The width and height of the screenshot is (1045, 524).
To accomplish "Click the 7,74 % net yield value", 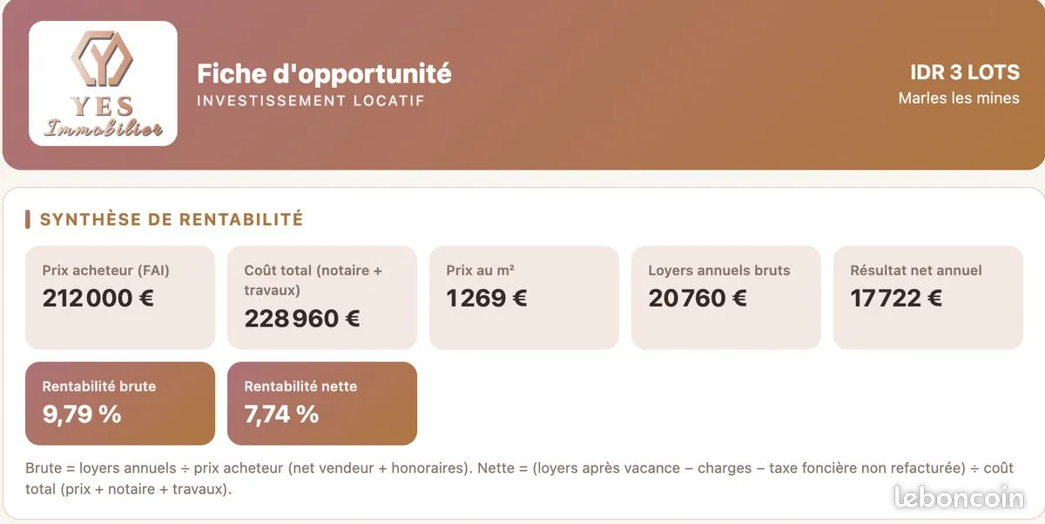I will (x=282, y=414).
